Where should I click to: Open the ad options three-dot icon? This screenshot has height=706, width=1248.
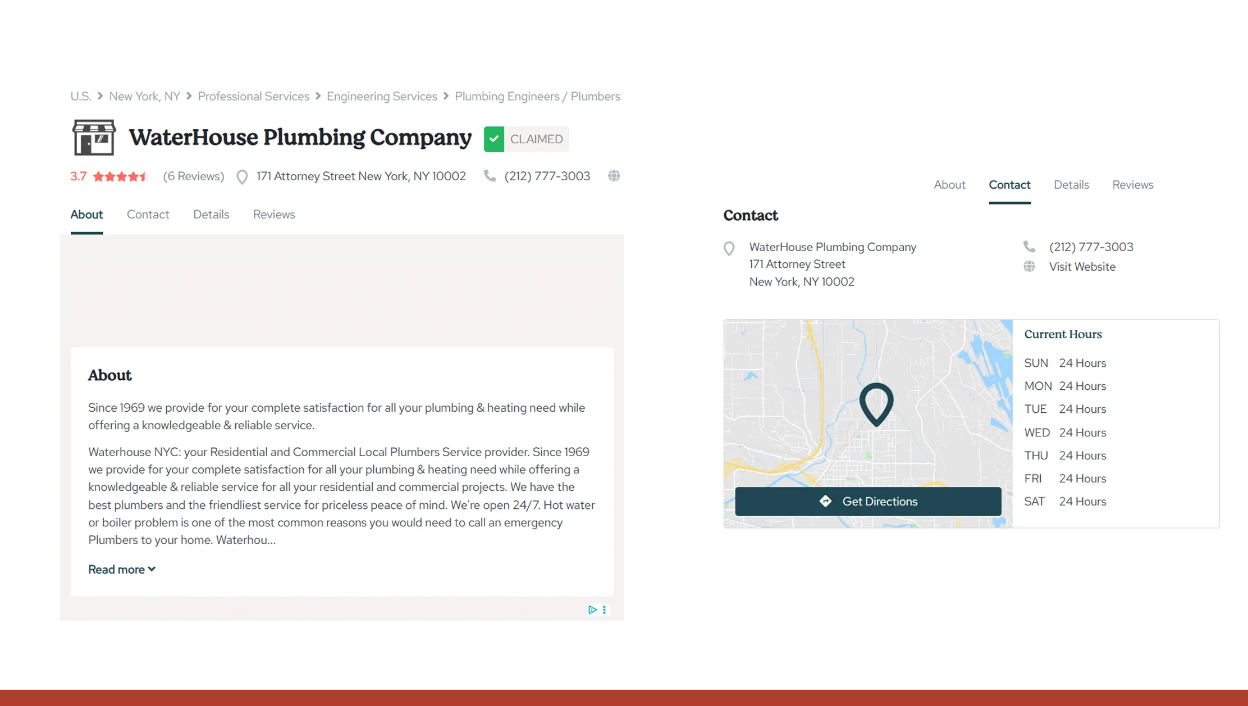point(605,610)
